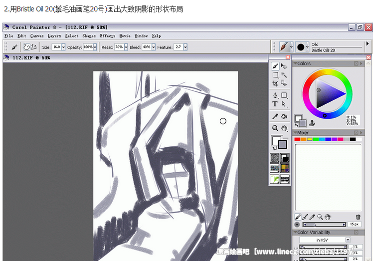Open the Layers menu
374x261 pixels.
point(54,36)
